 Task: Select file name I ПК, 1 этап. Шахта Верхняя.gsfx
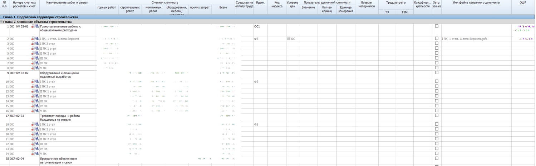(464, 39)
